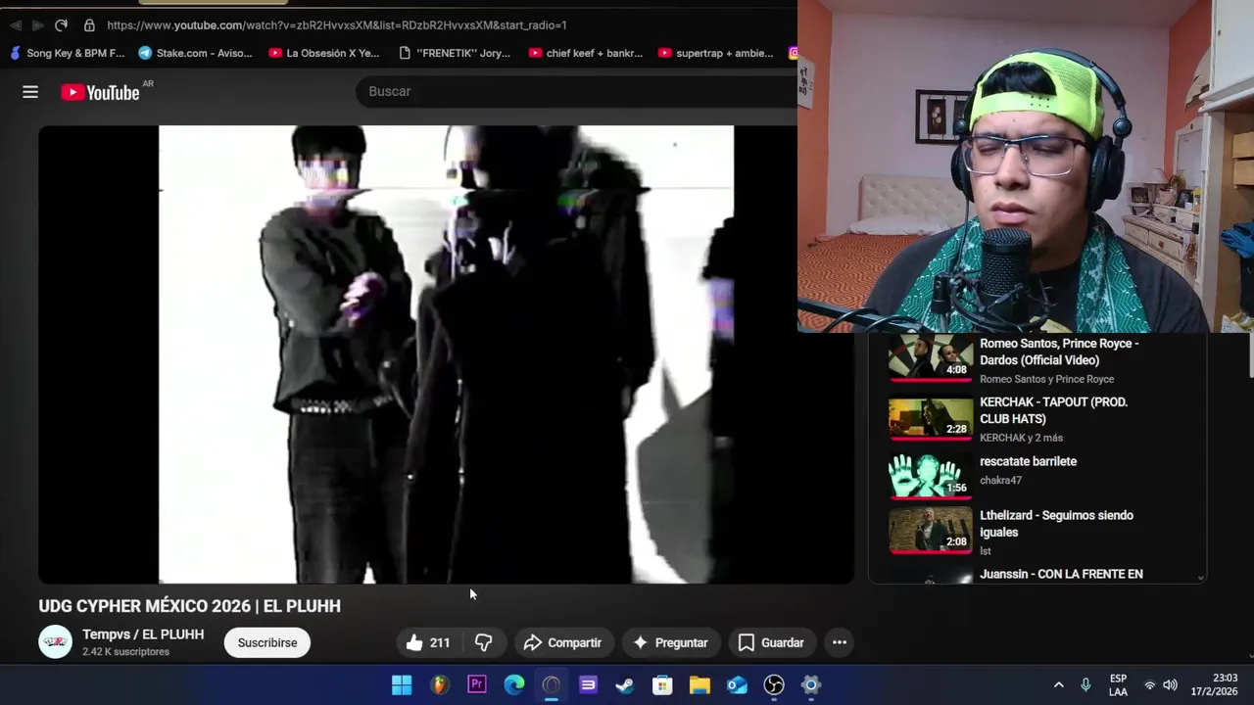Click artist text 'Romeo Santos y Prince Royce'
Viewport: 1254px width, 705px height.
pyautogui.click(x=1046, y=379)
